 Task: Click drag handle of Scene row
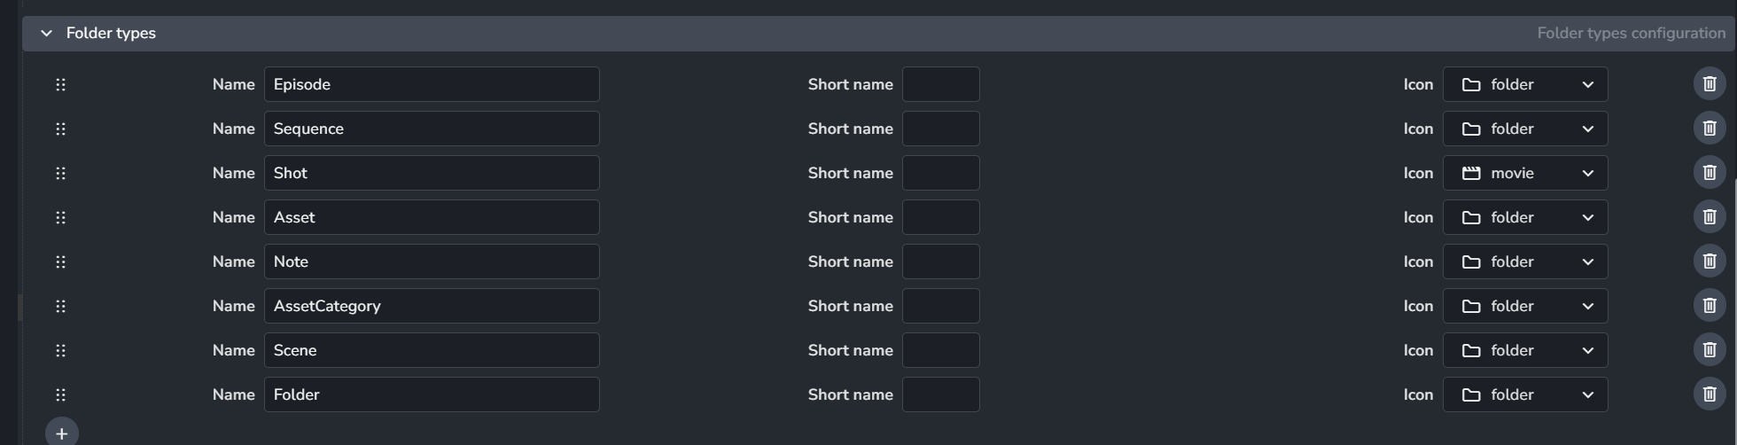(60, 350)
